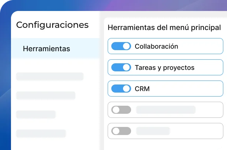227x150 pixels.
Task: Disable the Collaboración toggle
Action: point(121,46)
